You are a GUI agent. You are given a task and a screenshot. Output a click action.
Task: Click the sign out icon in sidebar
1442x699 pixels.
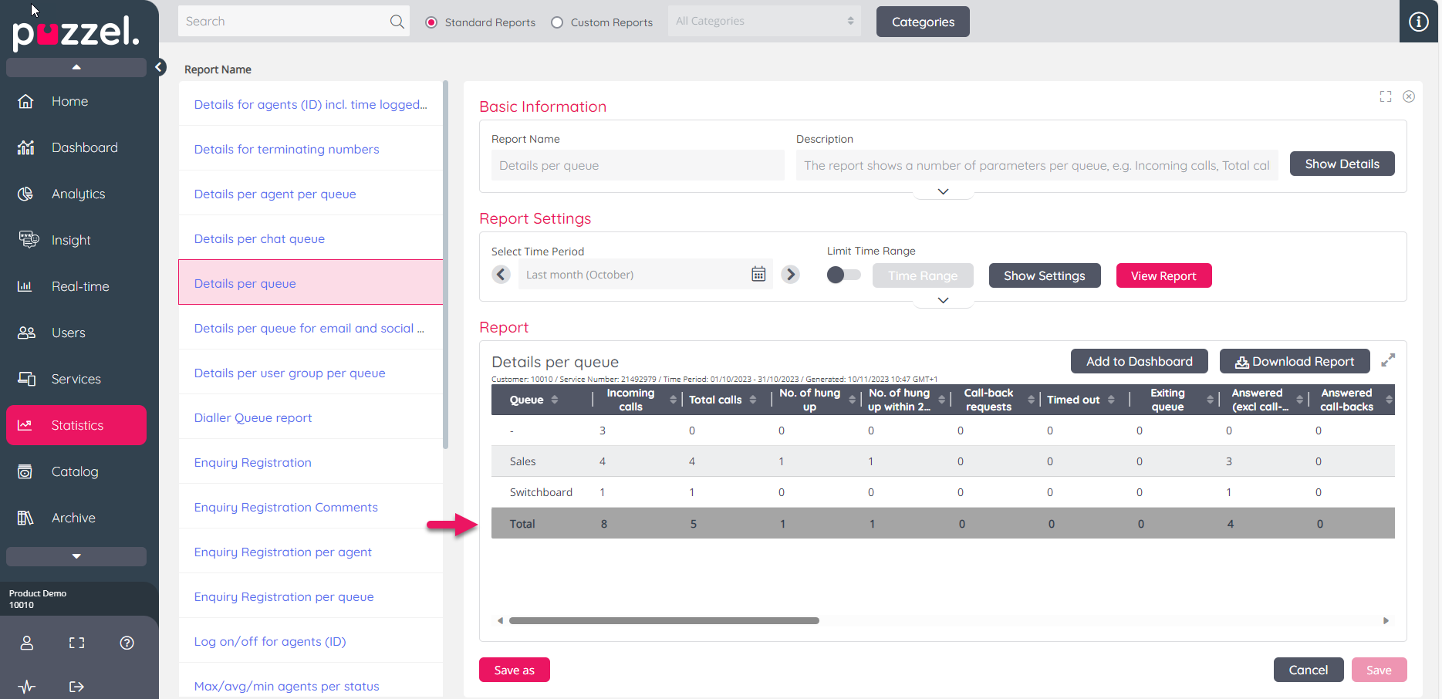[x=76, y=686]
